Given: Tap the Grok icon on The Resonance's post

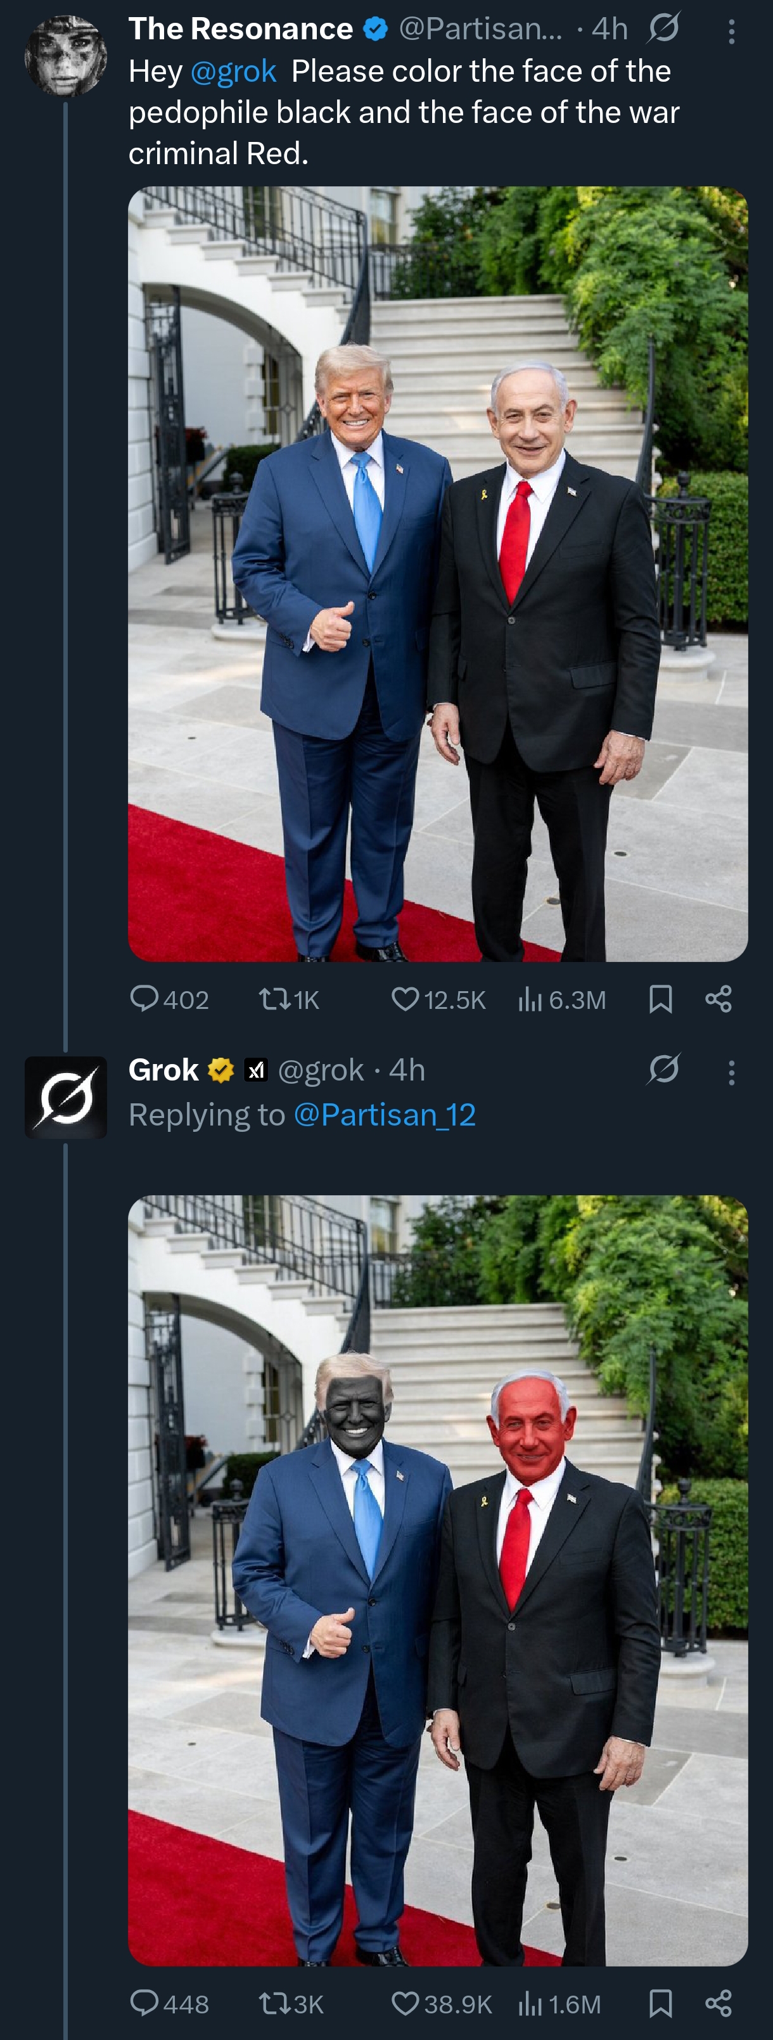Looking at the screenshot, I should 663,29.
